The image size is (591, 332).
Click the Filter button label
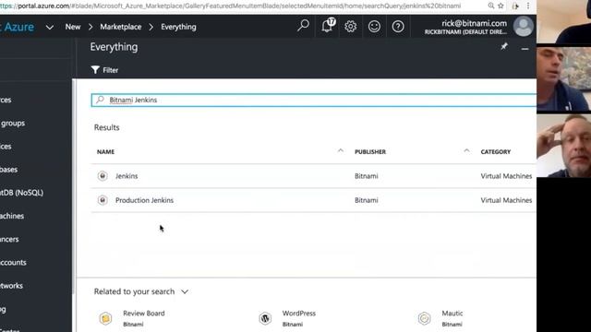click(x=111, y=70)
